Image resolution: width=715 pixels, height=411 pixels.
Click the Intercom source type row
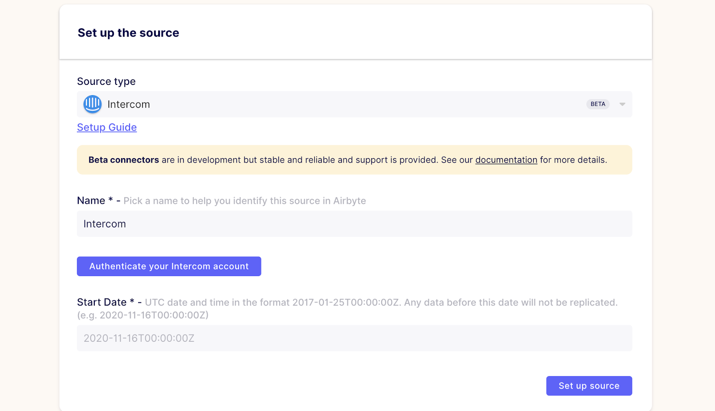[x=313, y=104]
